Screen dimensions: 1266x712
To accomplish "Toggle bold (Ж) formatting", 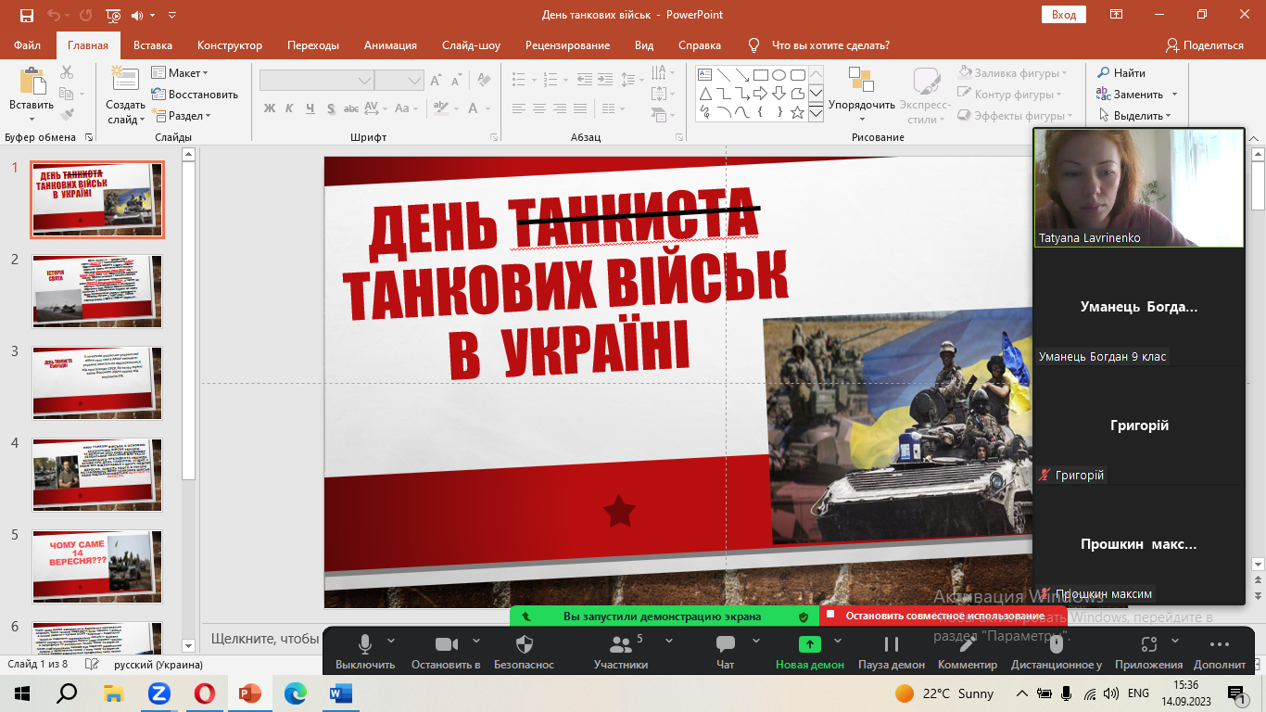I will [270, 108].
